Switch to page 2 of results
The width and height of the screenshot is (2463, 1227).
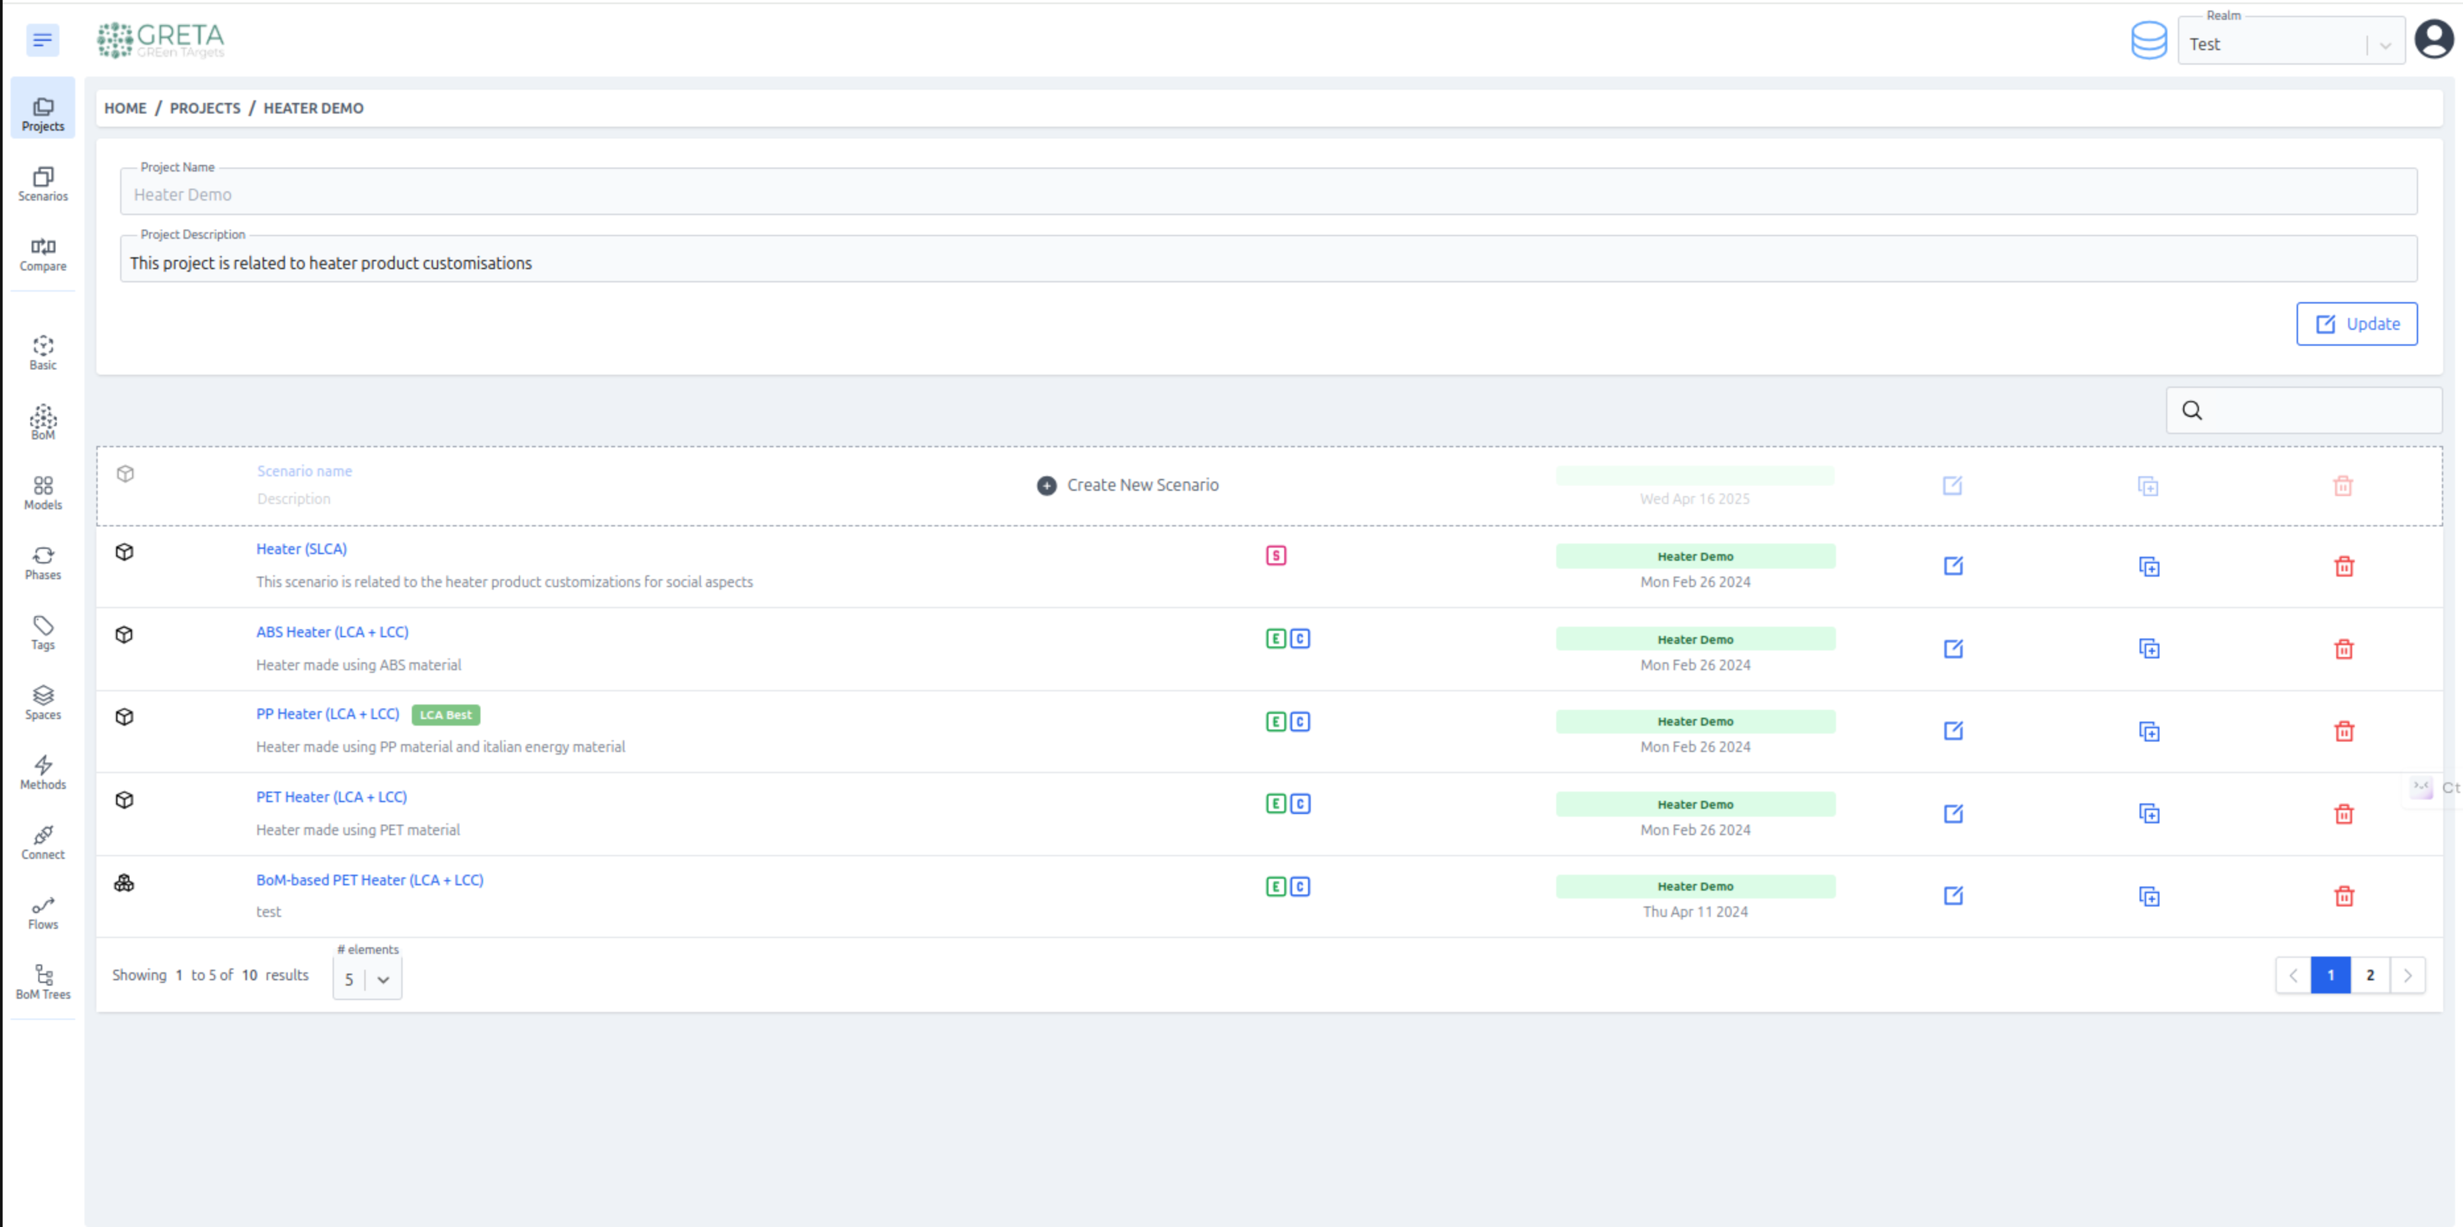tap(2369, 975)
